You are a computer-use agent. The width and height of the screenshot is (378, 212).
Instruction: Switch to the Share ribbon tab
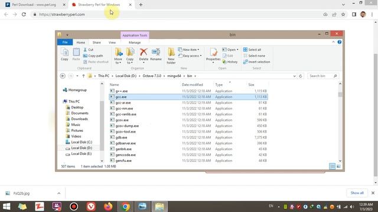pos(97,42)
